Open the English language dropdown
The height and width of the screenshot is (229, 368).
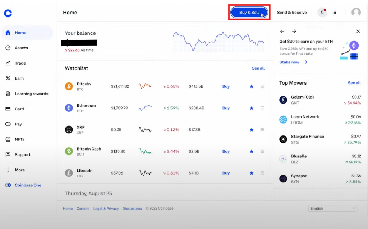332,208
